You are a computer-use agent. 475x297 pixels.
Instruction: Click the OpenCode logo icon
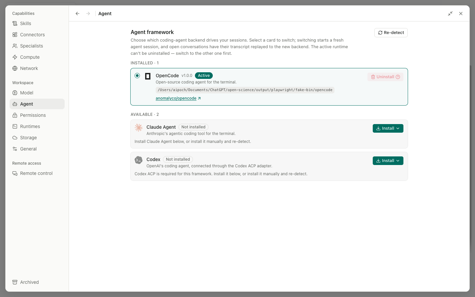148,76
